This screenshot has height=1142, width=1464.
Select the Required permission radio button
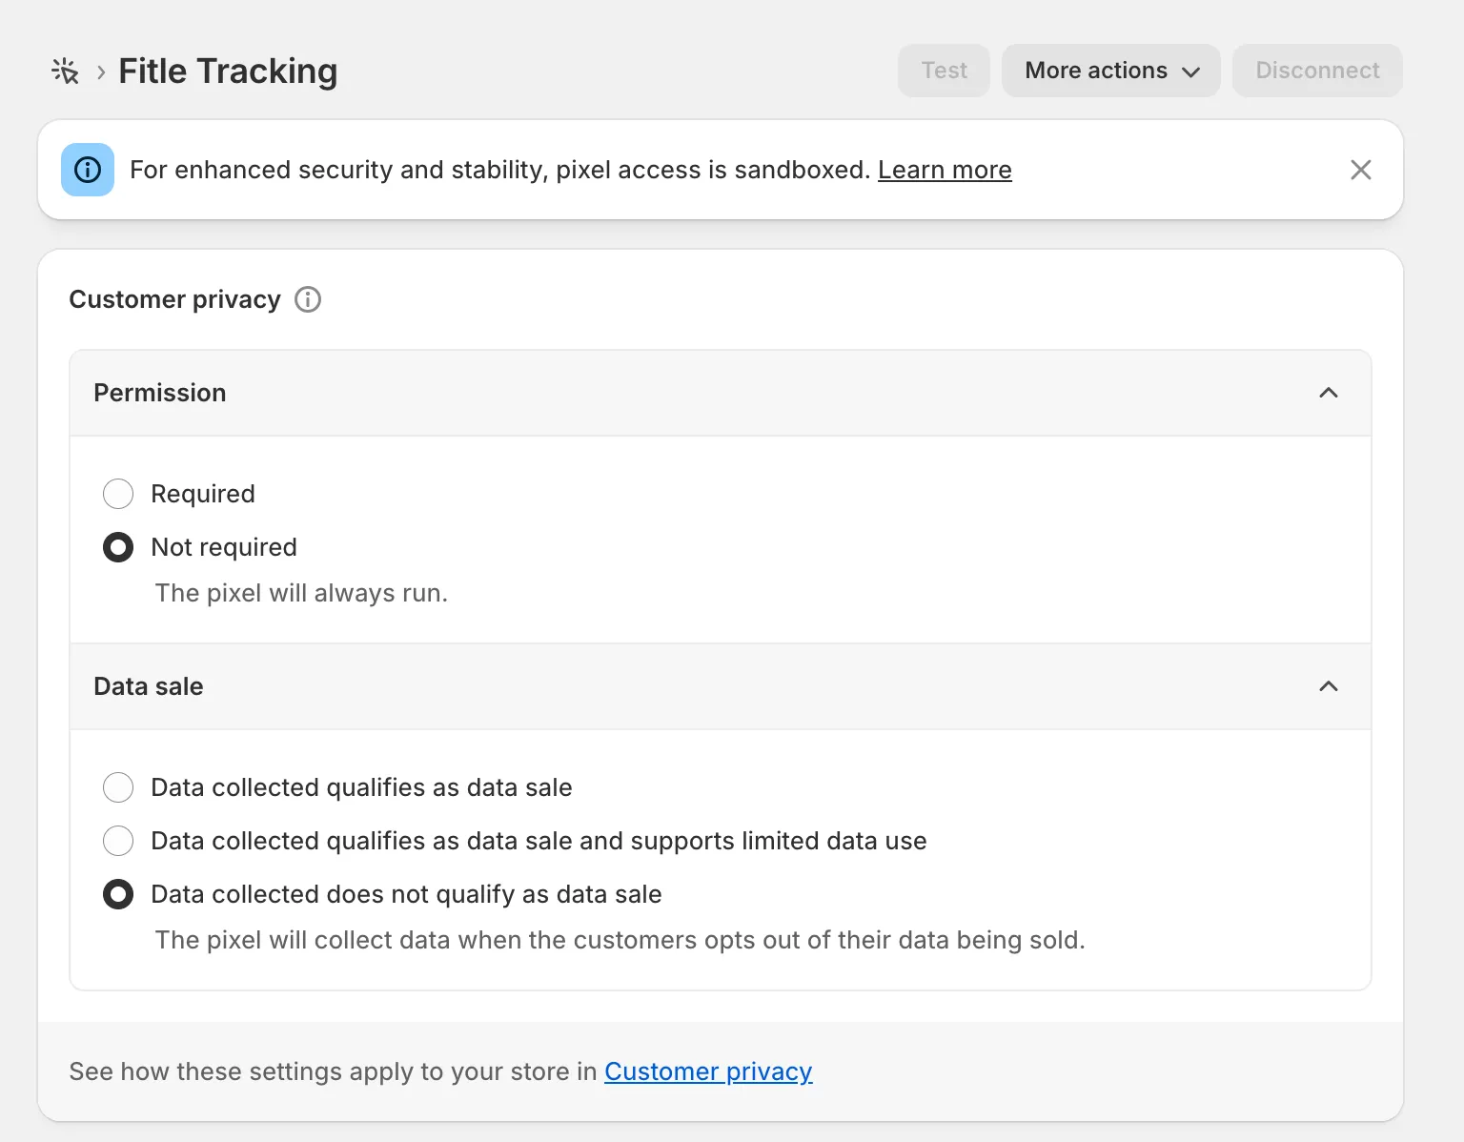118,494
